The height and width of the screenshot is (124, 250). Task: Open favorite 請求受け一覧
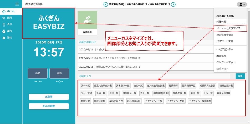click(123, 86)
